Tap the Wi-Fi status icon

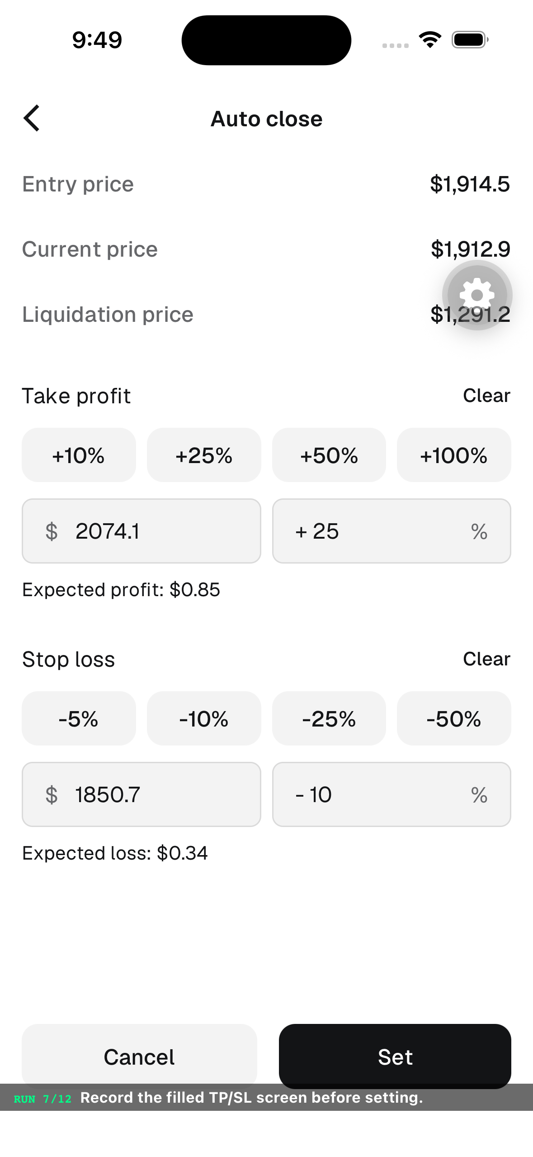(430, 40)
